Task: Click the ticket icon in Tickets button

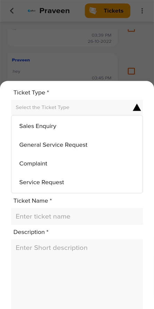Action: coord(93,11)
